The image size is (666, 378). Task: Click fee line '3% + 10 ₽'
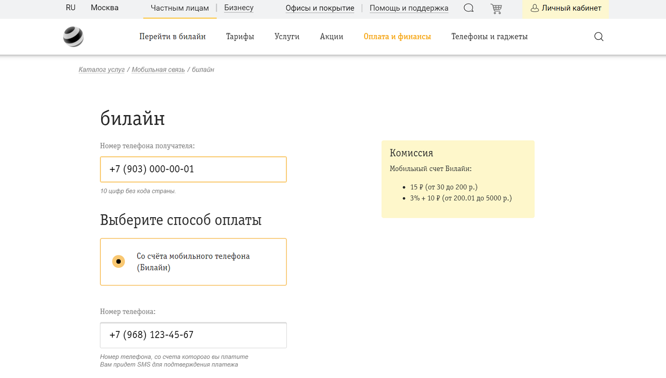(460, 198)
